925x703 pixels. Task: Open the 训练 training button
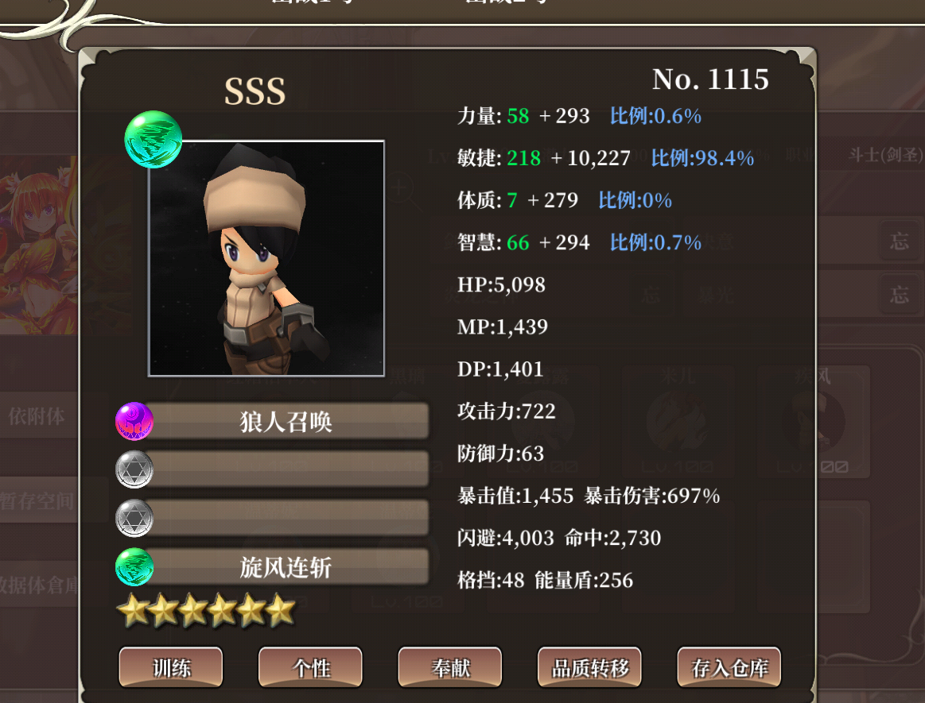(x=171, y=667)
